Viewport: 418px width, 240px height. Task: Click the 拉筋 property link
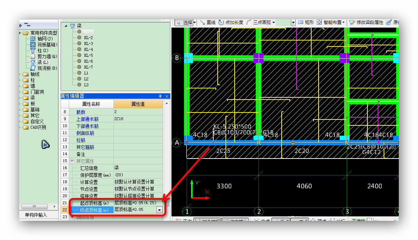[81, 140]
